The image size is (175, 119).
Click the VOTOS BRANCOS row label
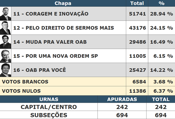pyautogui.click(x=25, y=82)
